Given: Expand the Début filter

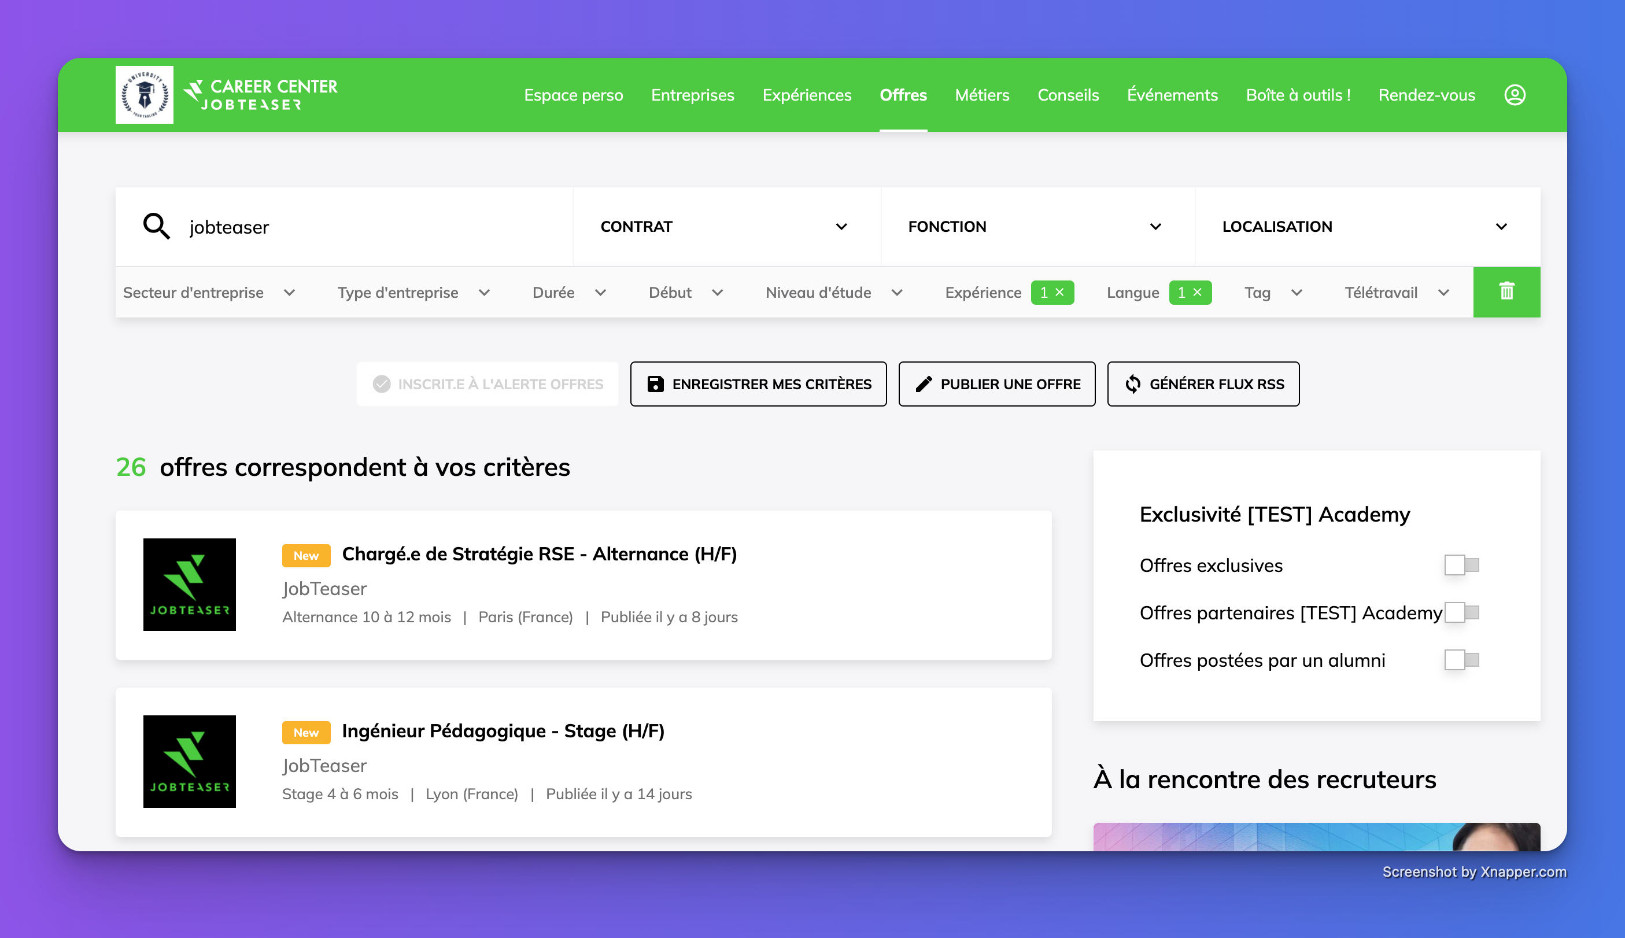Looking at the screenshot, I should [x=686, y=293].
